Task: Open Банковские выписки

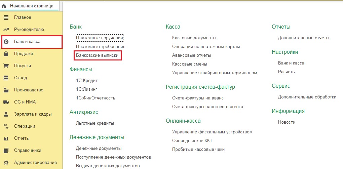Action: click(x=97, y=55)
